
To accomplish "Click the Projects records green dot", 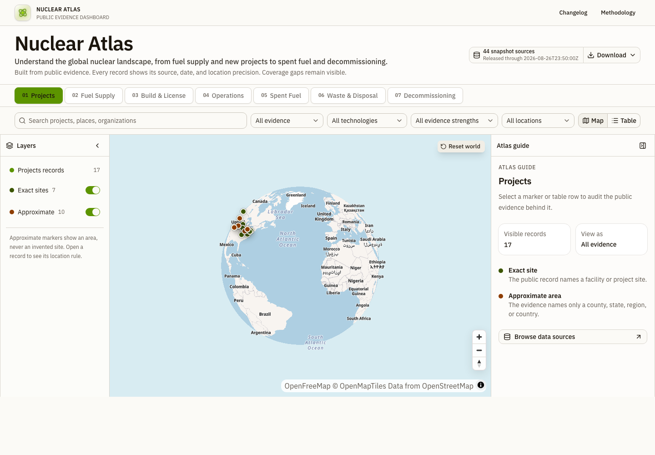I will coord(12,170).
